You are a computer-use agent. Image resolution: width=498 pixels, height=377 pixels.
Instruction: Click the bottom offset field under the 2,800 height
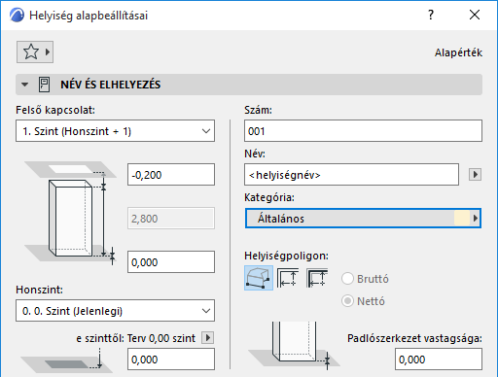(x=171, y=261)
